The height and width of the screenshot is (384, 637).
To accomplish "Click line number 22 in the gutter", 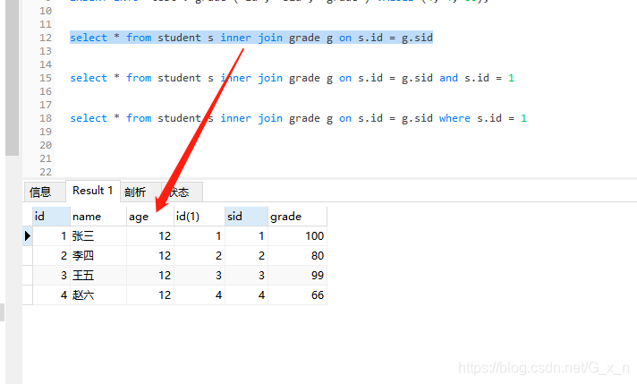I will coord(46,172).
